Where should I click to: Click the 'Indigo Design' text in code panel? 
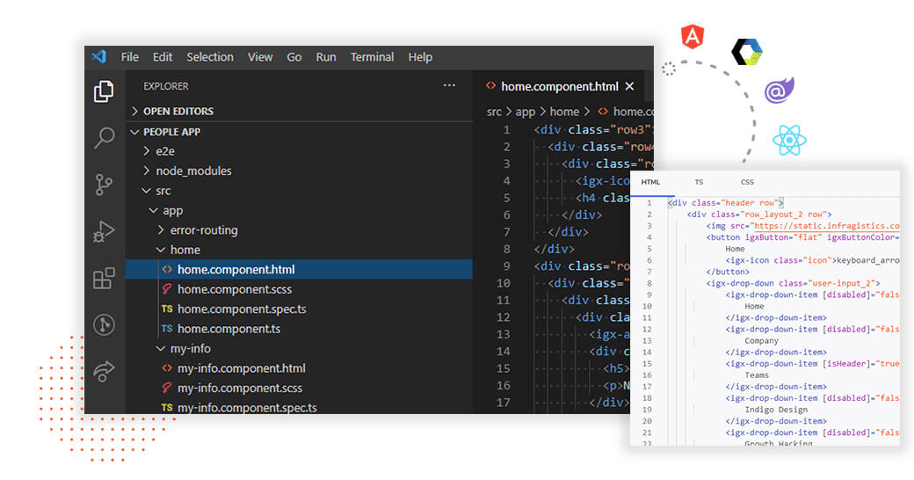(776, 410)
